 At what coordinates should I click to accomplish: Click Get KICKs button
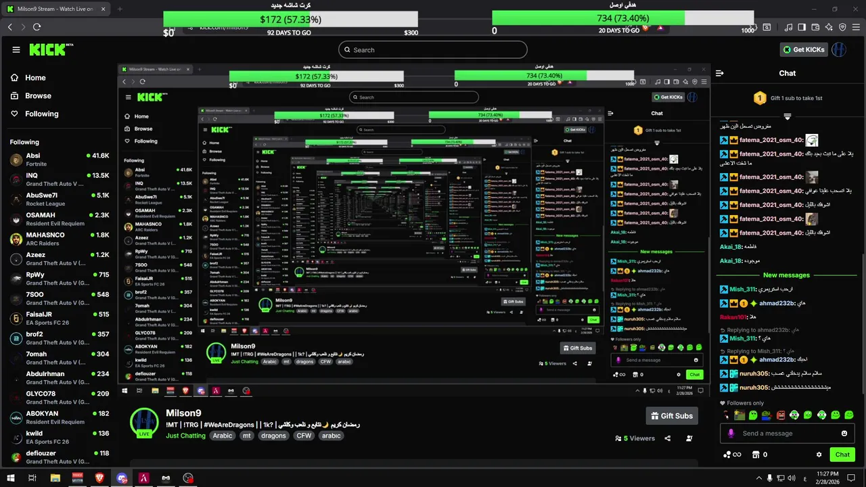tap(803, 49)
